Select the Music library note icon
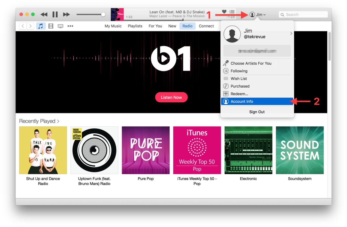This screenshot has width=347, height=227. click(x=41, y=26)
